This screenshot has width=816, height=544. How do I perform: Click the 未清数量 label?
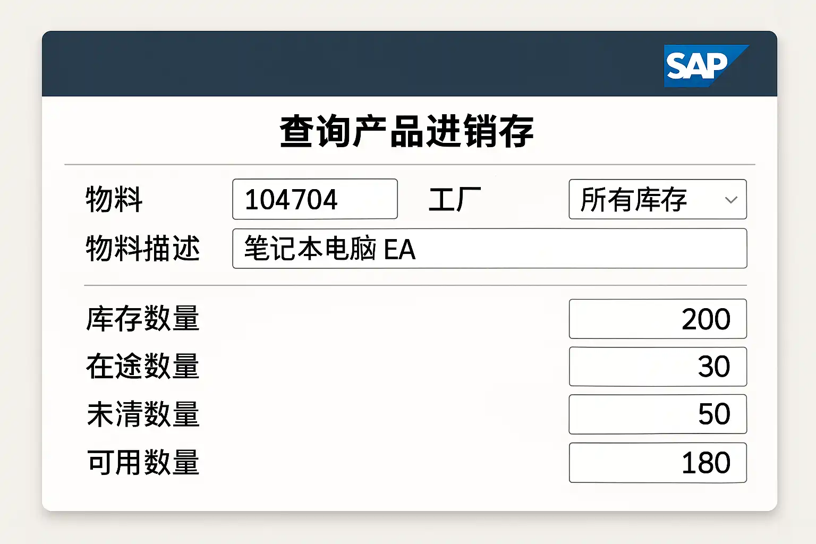coord(143,414)
